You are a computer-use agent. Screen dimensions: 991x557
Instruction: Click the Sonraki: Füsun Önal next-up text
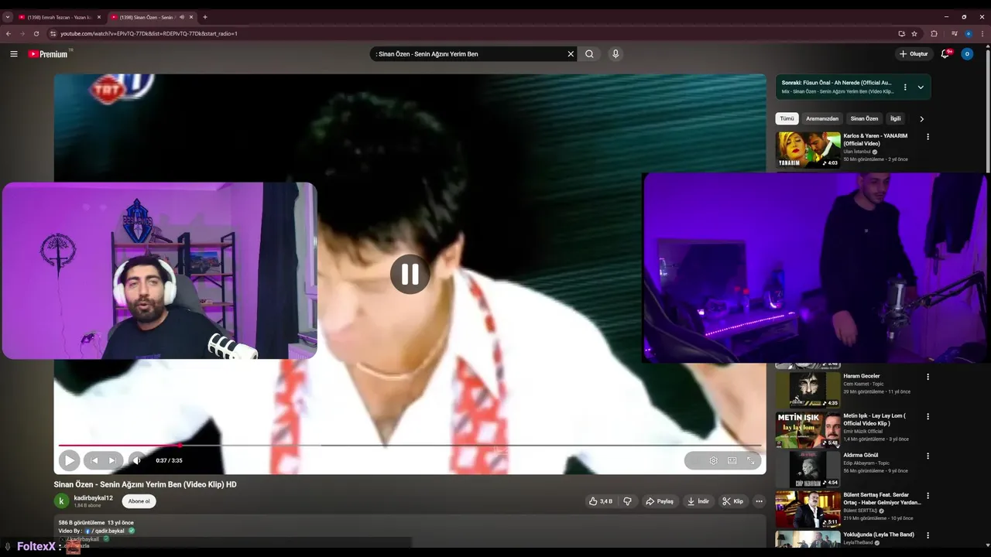coord(836,83)
